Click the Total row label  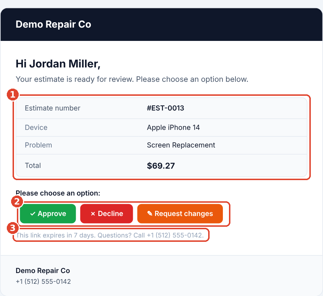(33, 166)
